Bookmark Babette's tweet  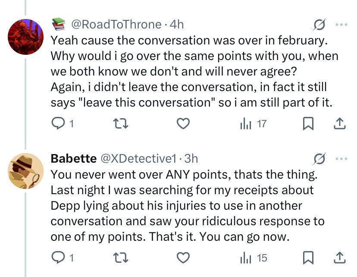click(x=308, y=258)
